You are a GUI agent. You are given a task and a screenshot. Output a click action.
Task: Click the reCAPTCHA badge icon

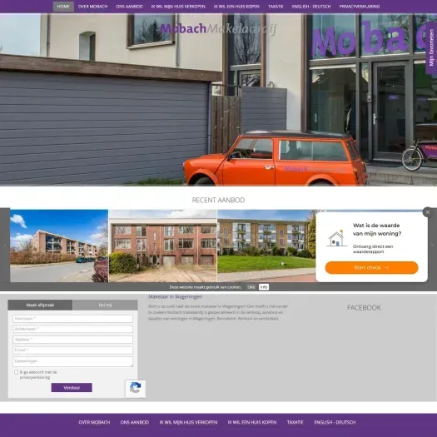136,389
